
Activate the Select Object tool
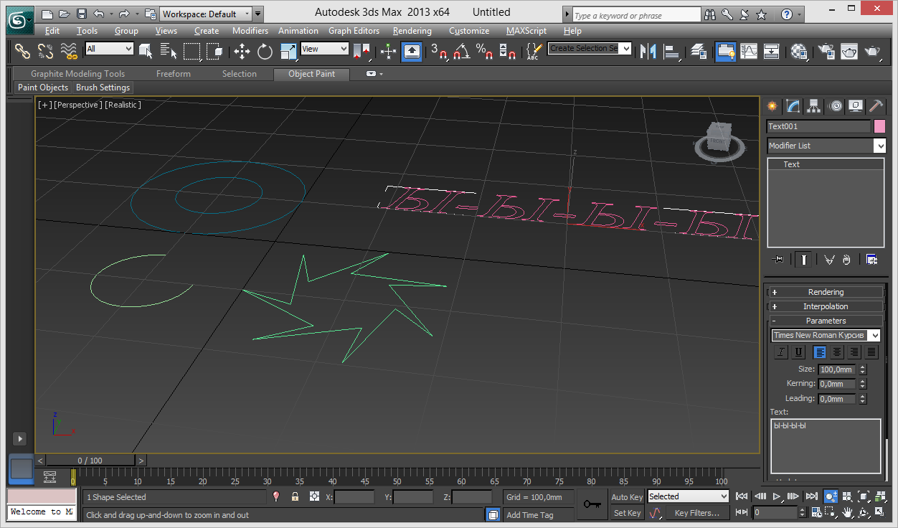point(146,51)
